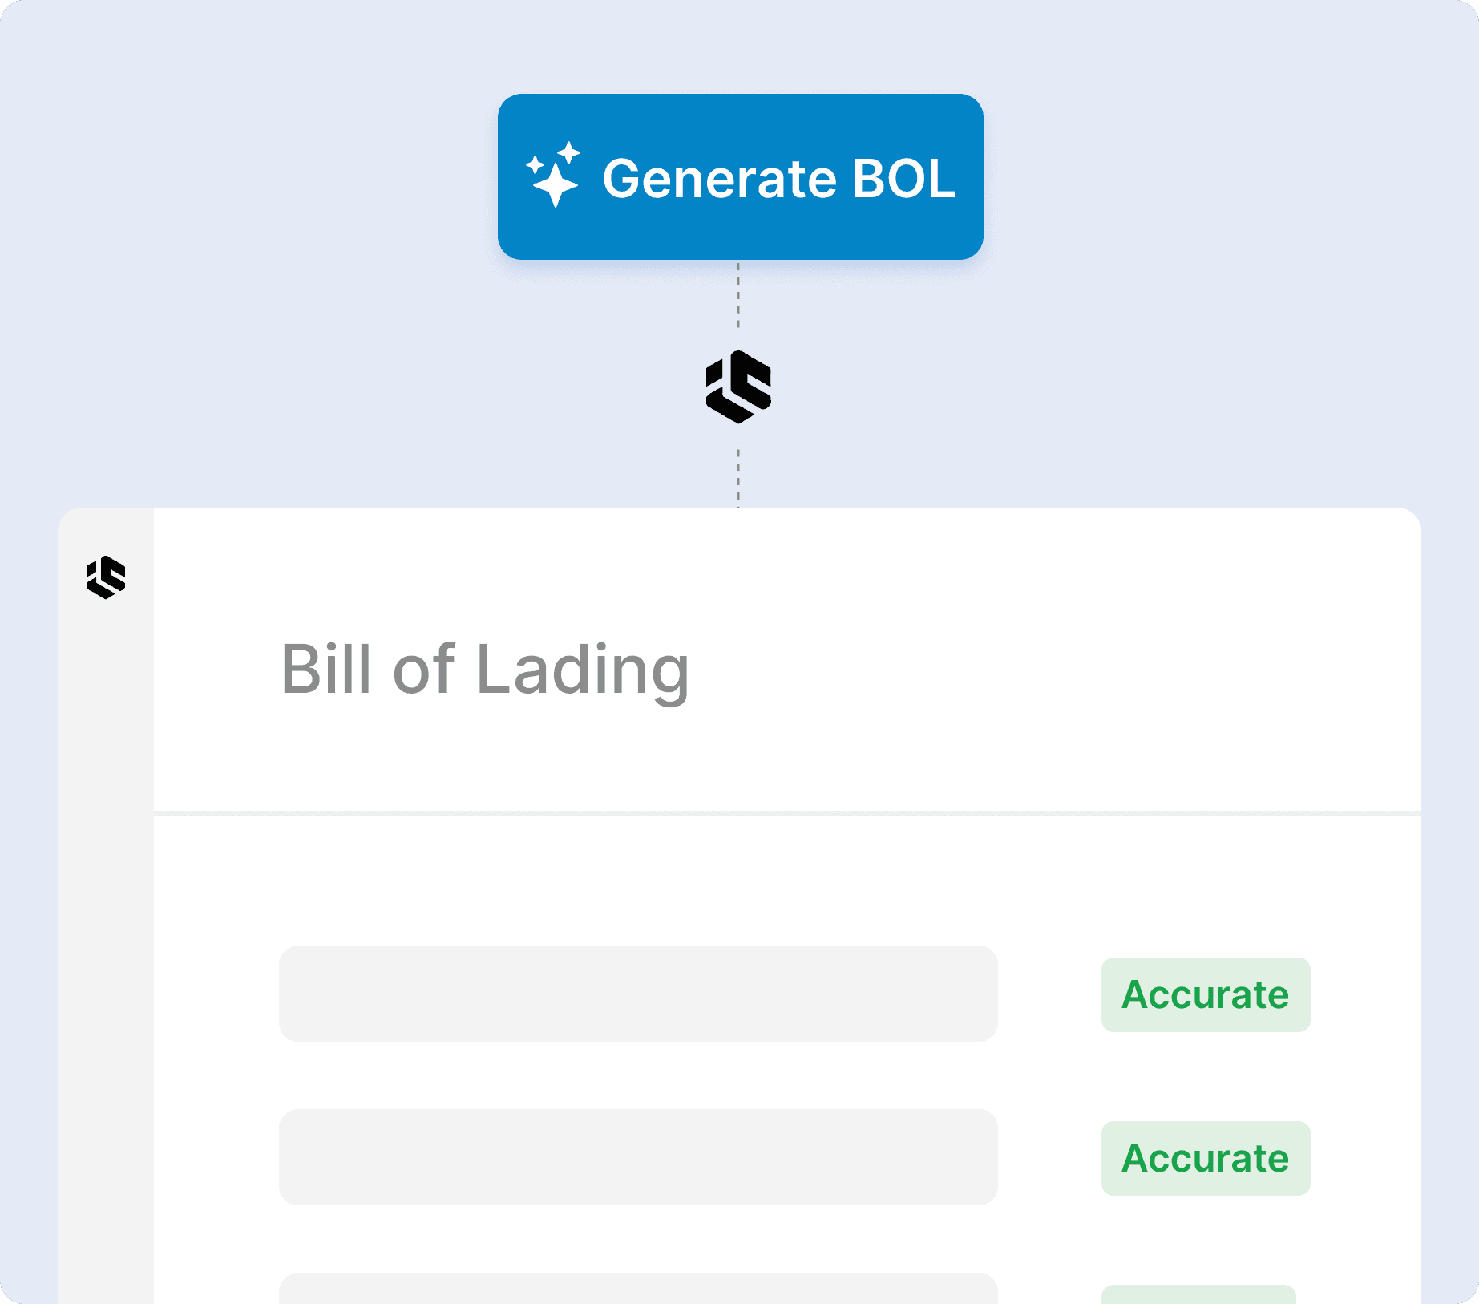Click the dotted connector above the document card

[x=738, y=477]
